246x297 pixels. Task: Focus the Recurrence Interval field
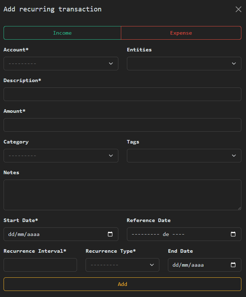click(40, 265)
